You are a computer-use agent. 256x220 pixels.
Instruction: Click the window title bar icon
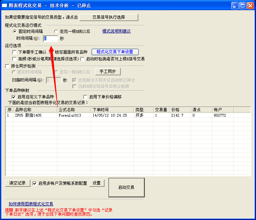(x=4, y=5)
